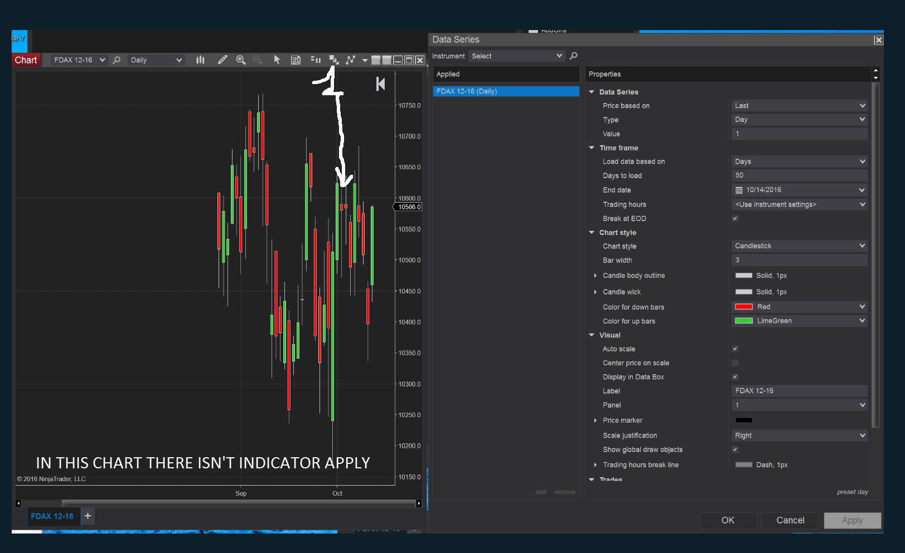
Task: Jump to most recent bar icon
Action: (381, 84)
